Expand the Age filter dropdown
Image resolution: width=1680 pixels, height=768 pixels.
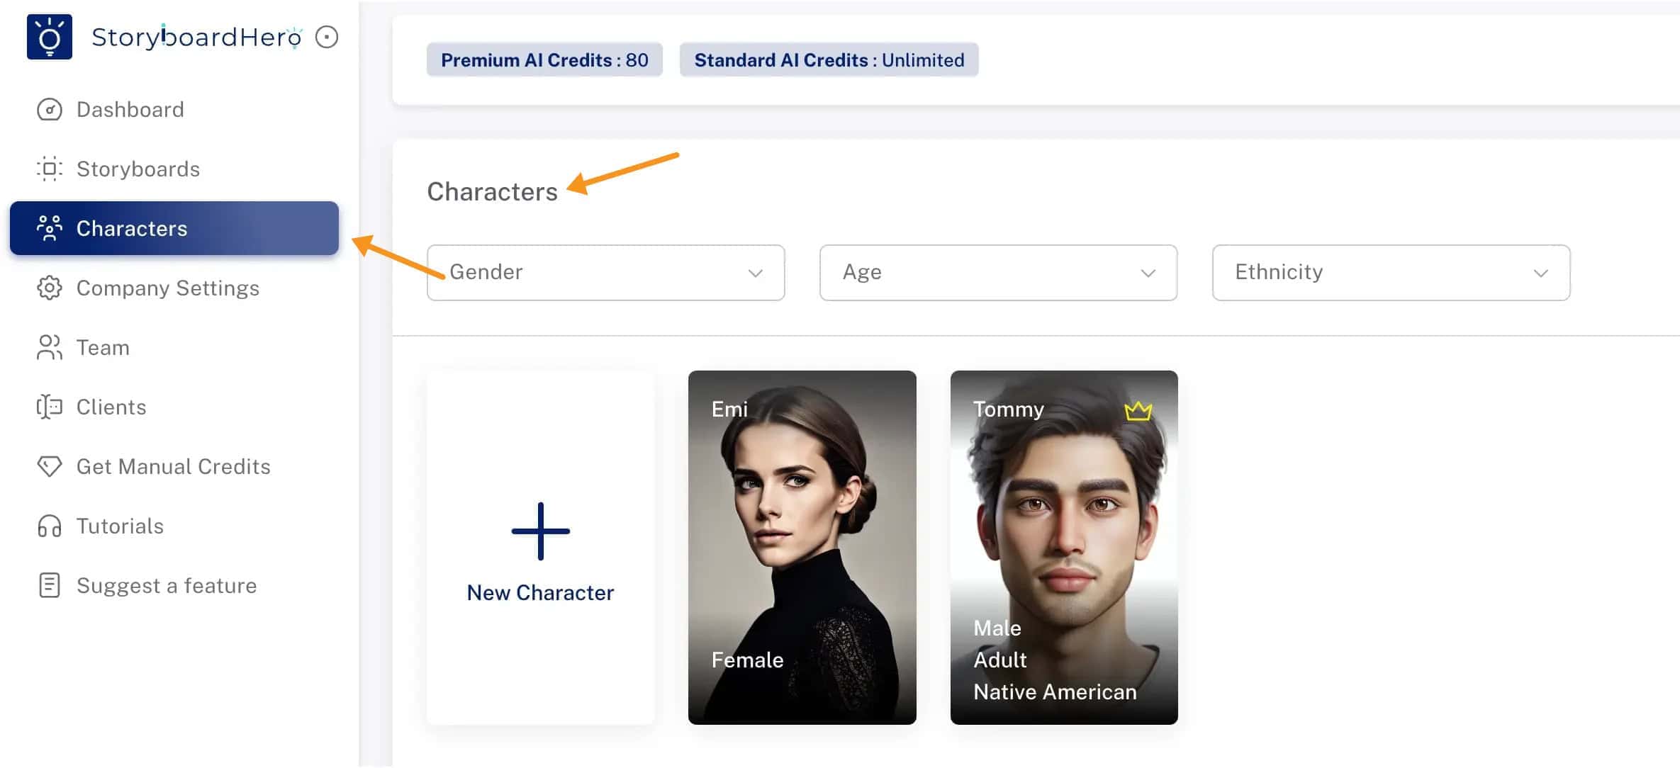coord(997,273)
